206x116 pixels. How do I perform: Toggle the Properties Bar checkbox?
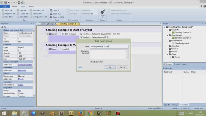[x=3, y=14]
